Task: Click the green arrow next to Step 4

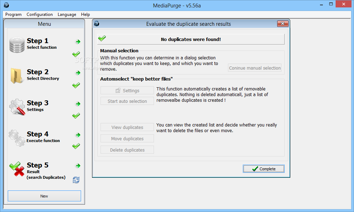Action: point(78,135)
